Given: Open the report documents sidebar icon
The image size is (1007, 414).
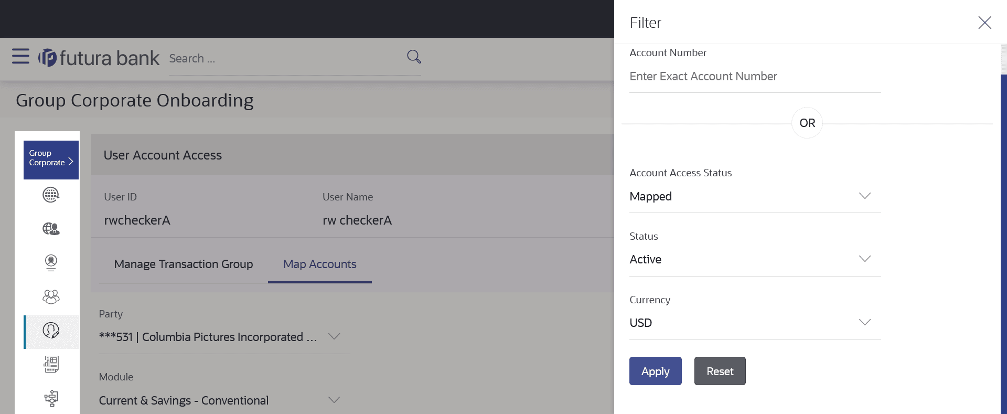Looking at the screenshot, I should 51,364.
